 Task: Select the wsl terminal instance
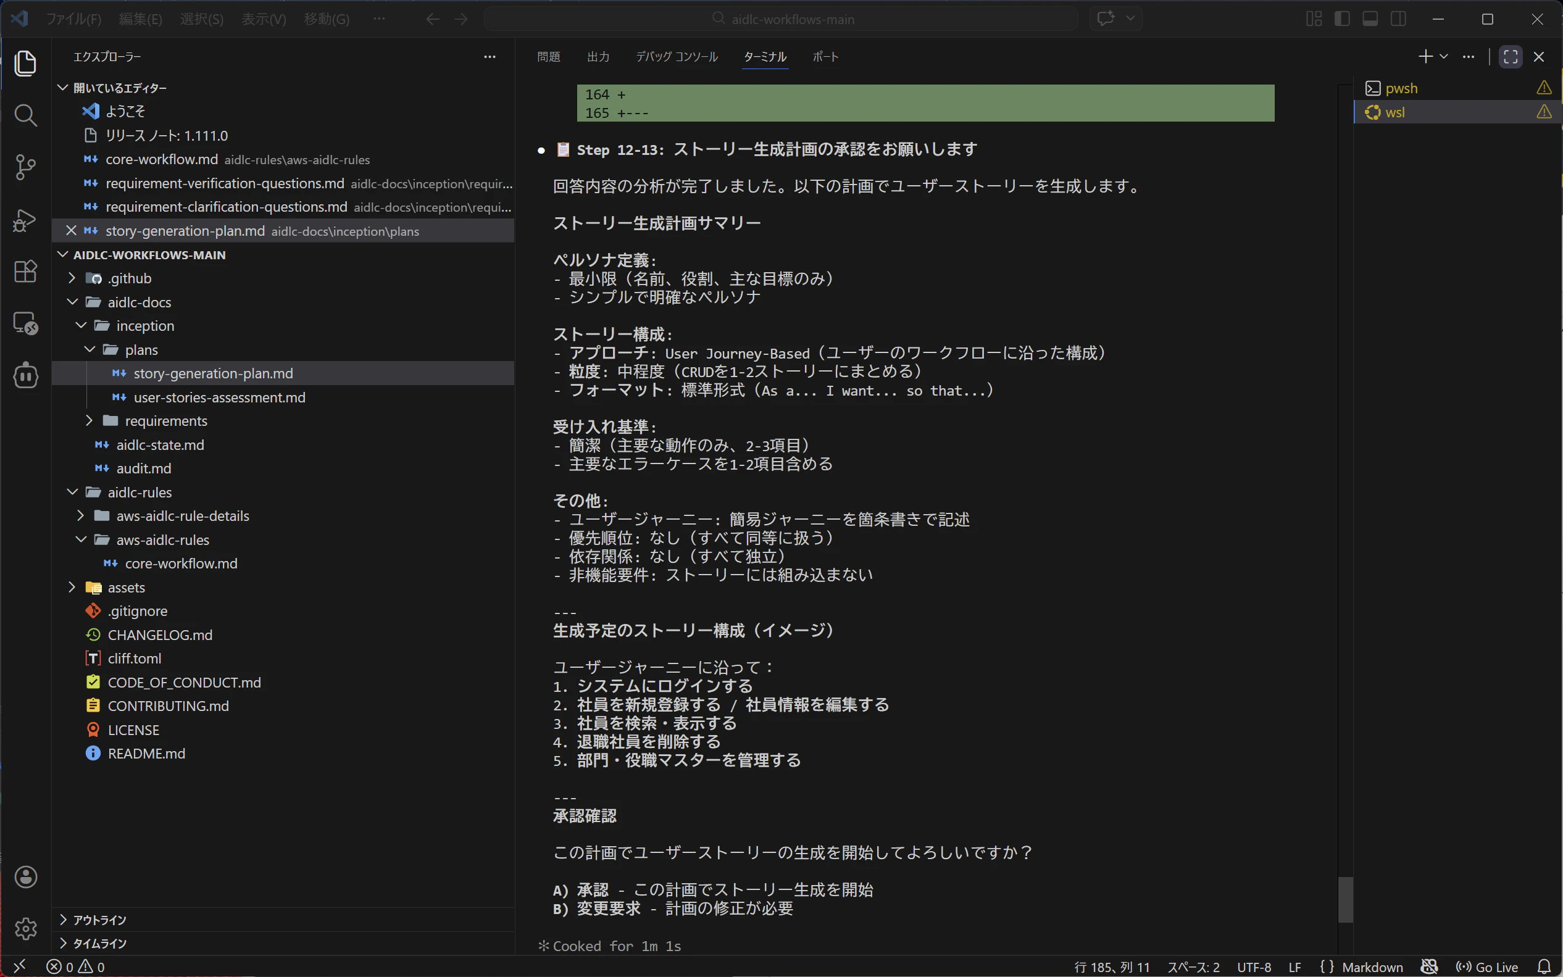[x=1457, y=112]
